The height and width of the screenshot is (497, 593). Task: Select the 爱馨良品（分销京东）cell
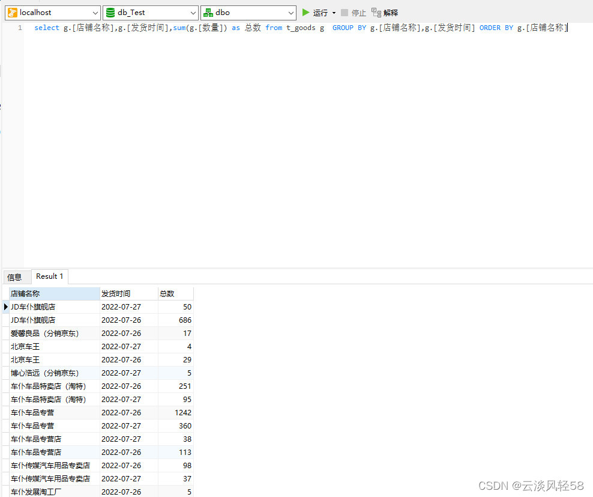tap(54, 334)
